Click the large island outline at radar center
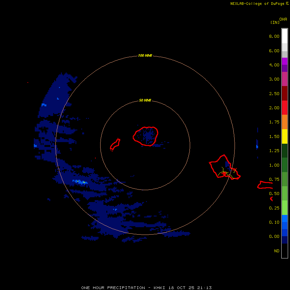Screen dimensions: 290x290 [146, 136]
